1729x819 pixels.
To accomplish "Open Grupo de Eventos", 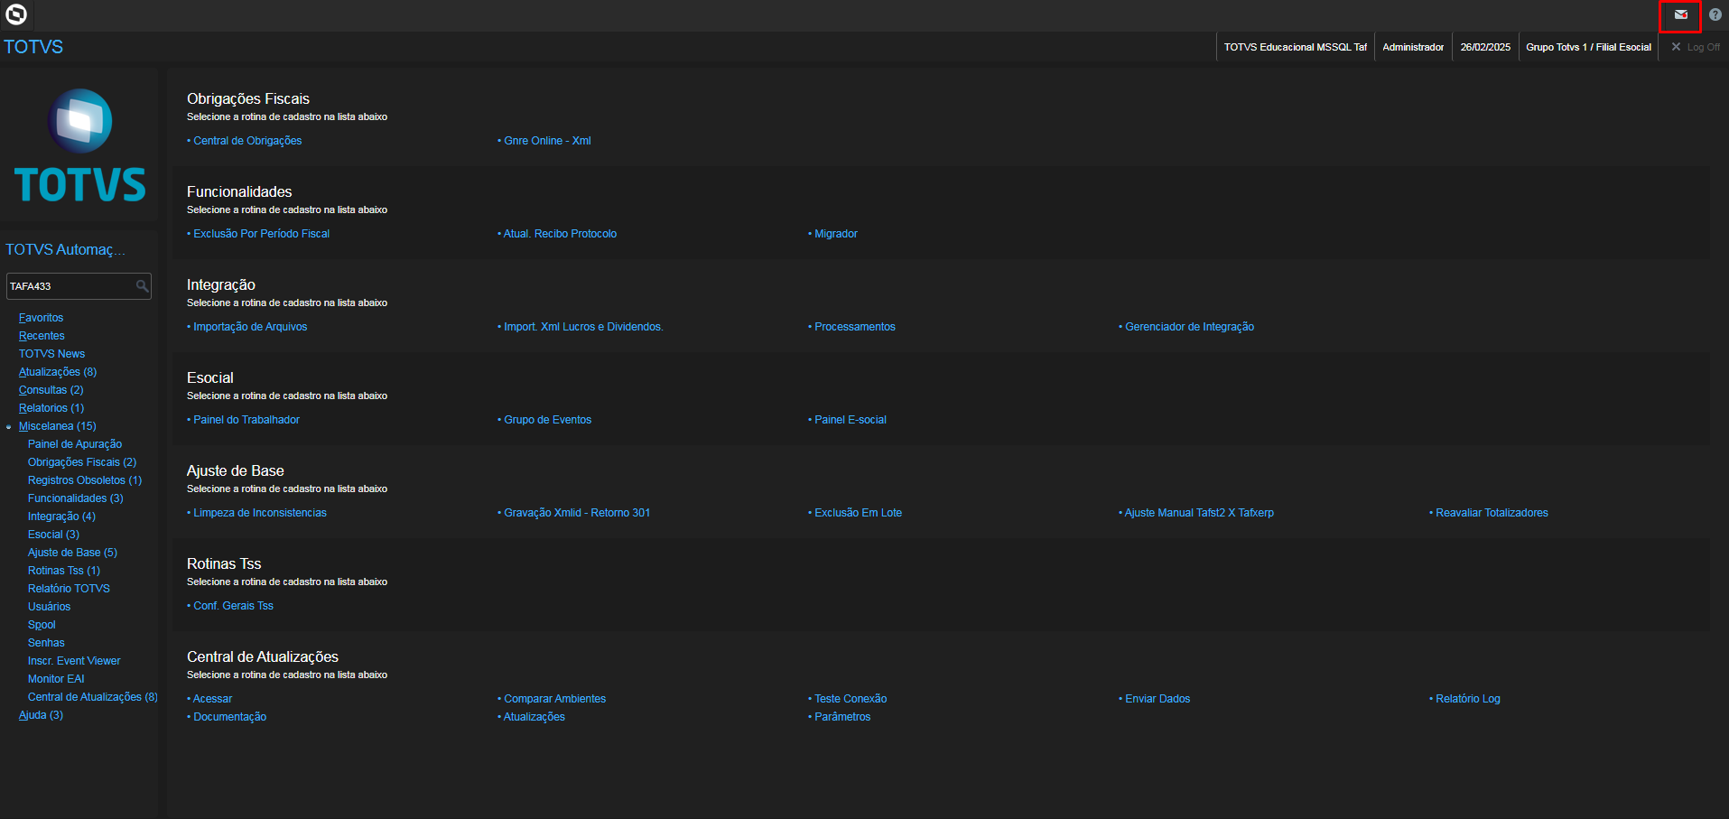I will [547, 420].
